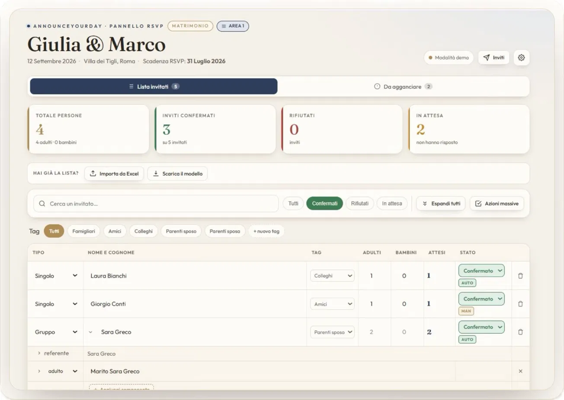The height and width of the screenshot is (400, 564).
Task: Select the In attesa status filter
Action: (x=392, y=203)
